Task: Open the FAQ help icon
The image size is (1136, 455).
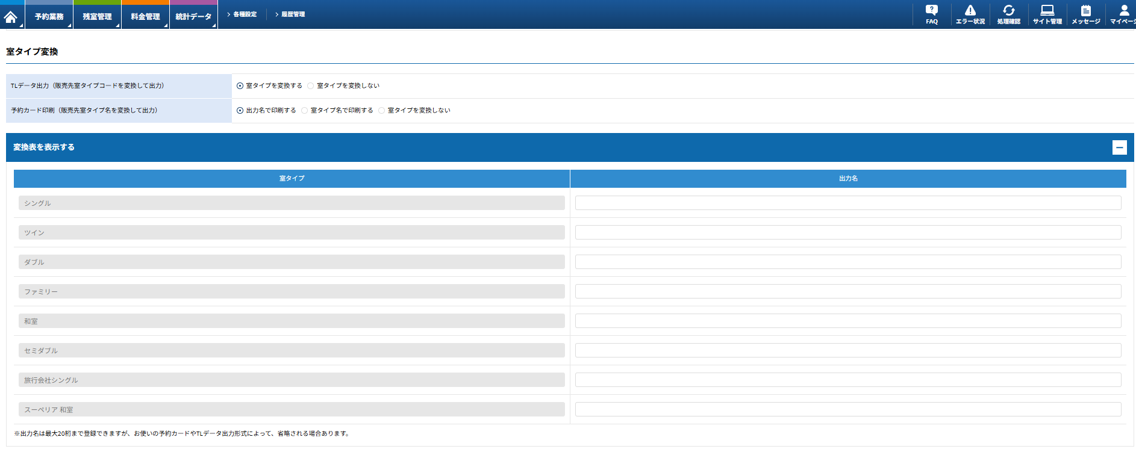Action: pyautogui.click(x=931, y=14)
